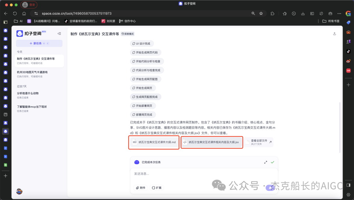Open the user avatar at sidebar bottom
This screenshot has height=200, width=354.
coord(19,191)
